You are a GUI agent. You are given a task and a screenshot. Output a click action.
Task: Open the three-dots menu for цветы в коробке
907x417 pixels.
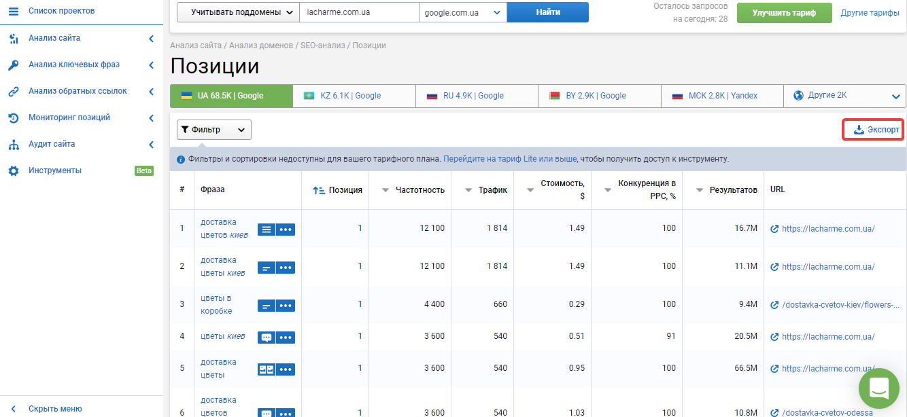coord(286,306)
